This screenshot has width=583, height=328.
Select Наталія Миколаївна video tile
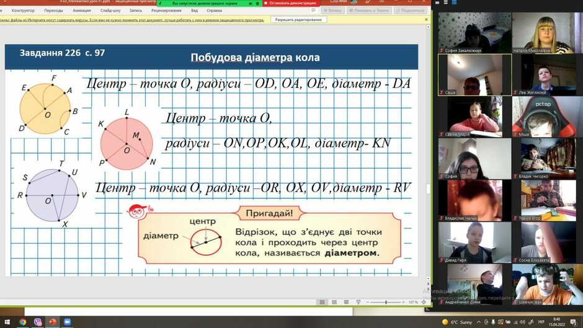coord(547,33)
